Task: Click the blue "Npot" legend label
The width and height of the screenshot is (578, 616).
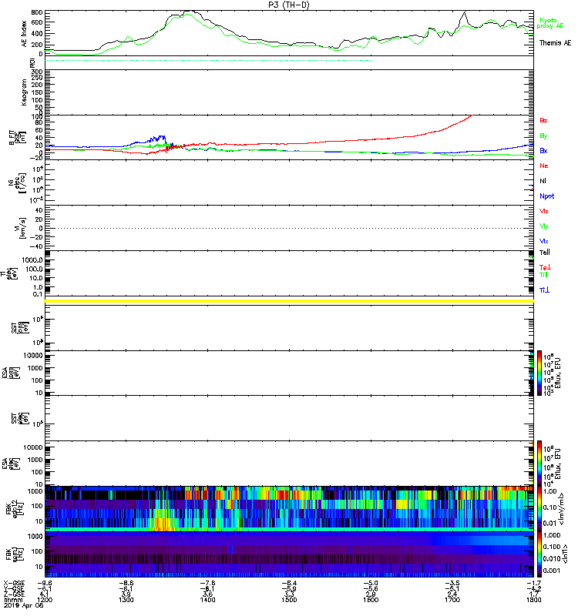Action: (546, 196)
